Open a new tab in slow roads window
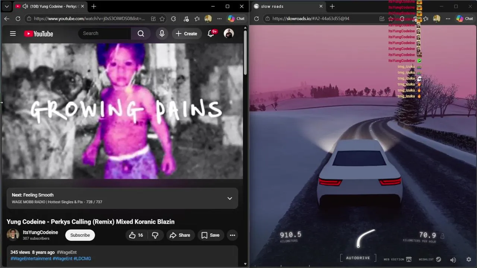477x268 pixels. click(x=332, y=6)
